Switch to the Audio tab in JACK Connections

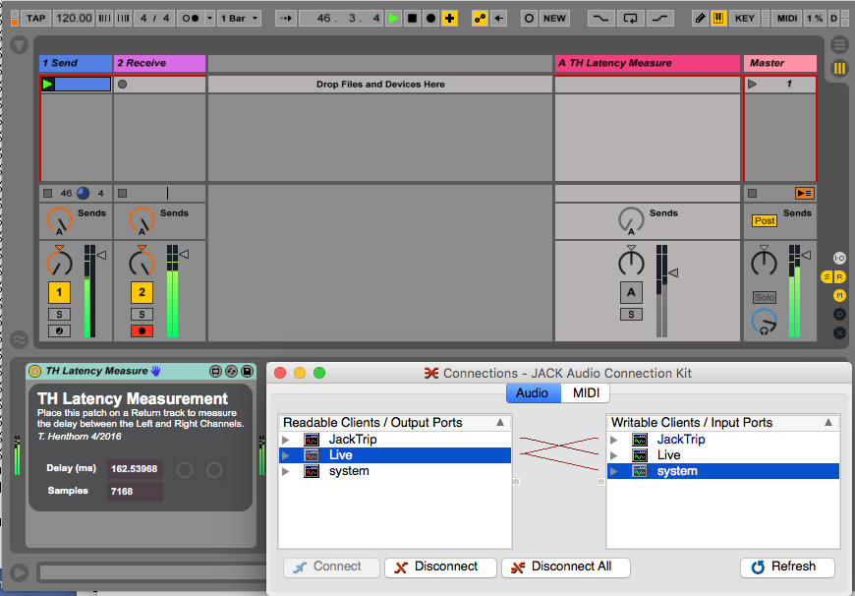coord(533,393)
